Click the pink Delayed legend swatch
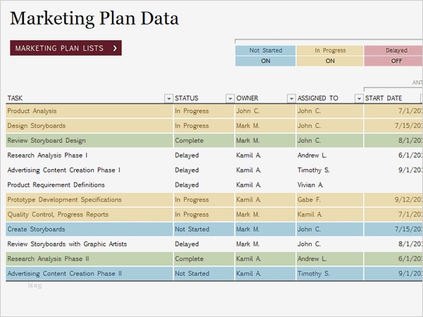423x317 pixels. click(x=396, y=51)
